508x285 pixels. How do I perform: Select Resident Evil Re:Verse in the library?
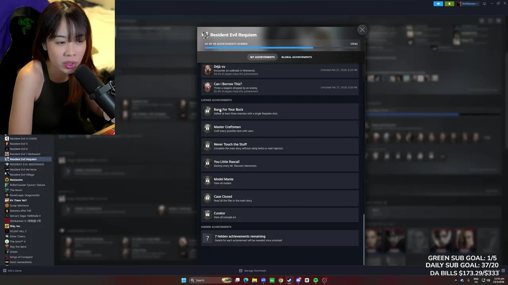click(23, 169)
